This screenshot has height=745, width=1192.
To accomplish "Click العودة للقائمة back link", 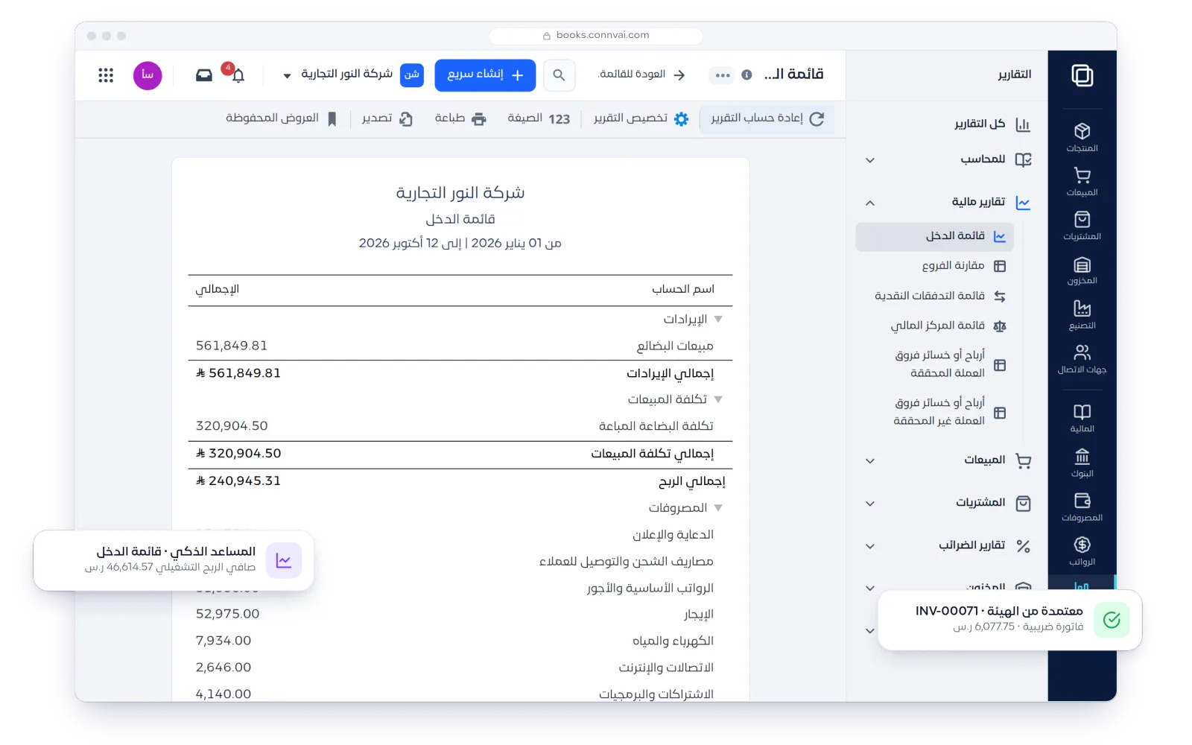I will (x=641, y=74).
